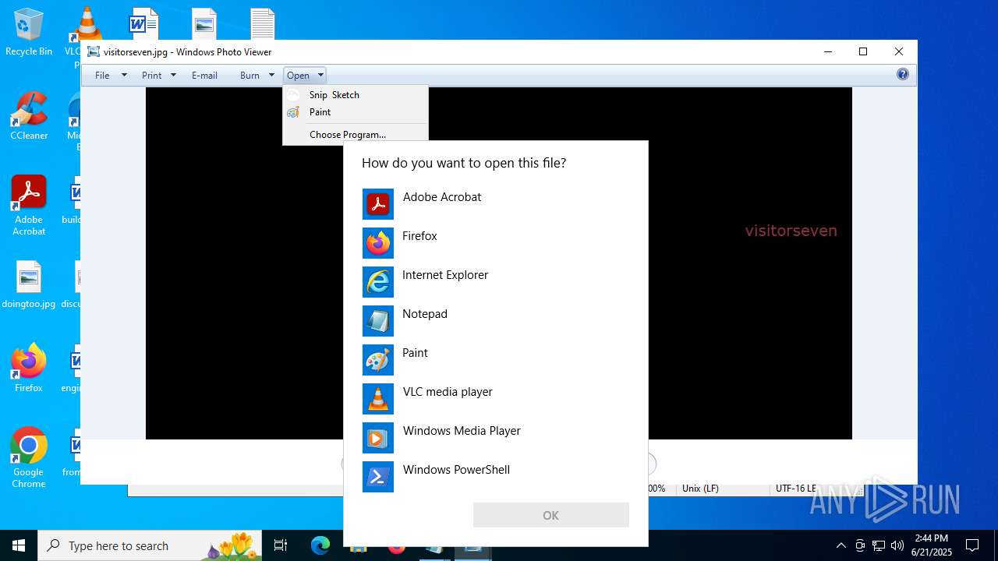The image size is (998, 561).
Task: Maximize the Windows Photo Viewer window
Action: click(863, 51)
